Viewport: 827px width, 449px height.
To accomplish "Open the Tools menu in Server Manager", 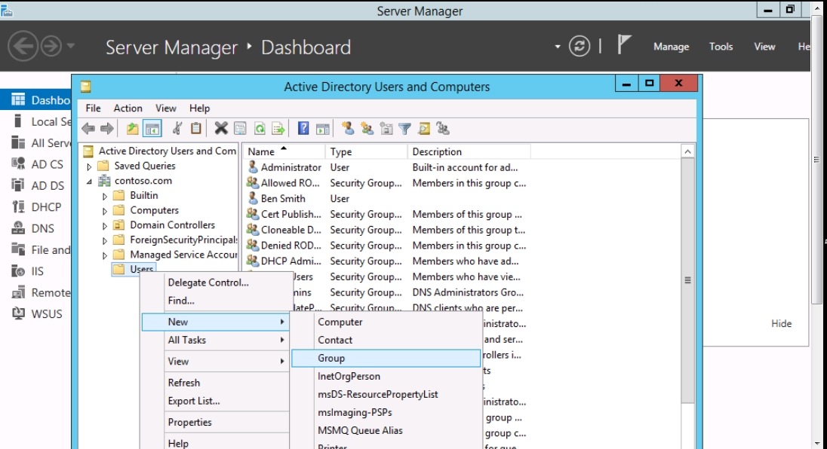I will tap(721, 46).
